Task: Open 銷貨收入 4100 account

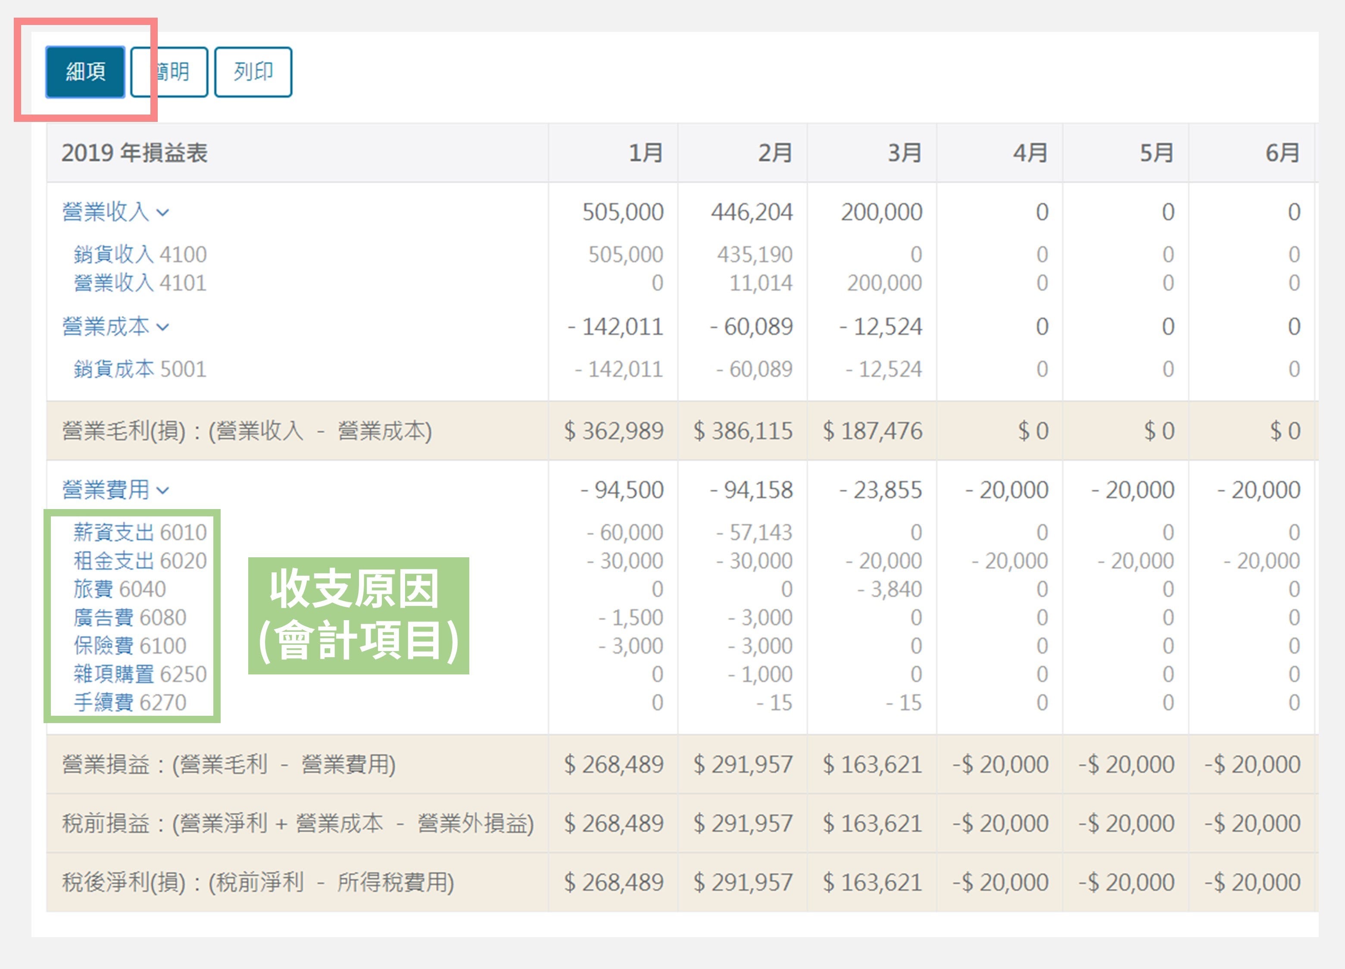Action: pos(140,254)
